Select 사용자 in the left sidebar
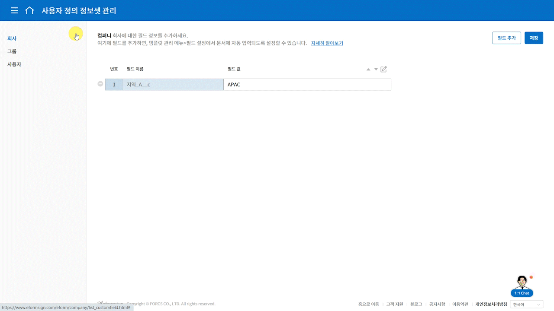Screen dimensions: 554x311 coord(14,64)
